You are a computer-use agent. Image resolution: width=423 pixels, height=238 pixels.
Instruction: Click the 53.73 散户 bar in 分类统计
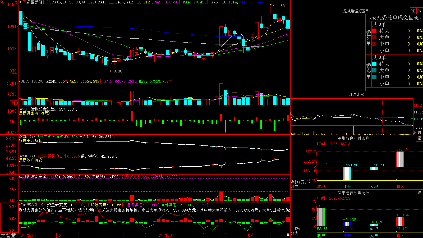click(321, 217)
